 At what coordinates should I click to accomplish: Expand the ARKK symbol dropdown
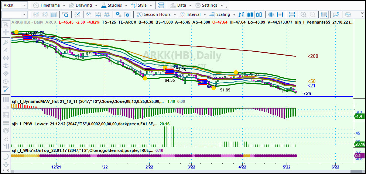pos(24,5)
